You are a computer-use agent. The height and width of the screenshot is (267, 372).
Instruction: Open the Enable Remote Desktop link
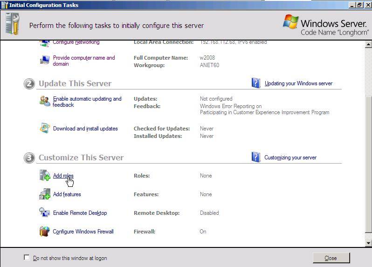coord(80,213)
